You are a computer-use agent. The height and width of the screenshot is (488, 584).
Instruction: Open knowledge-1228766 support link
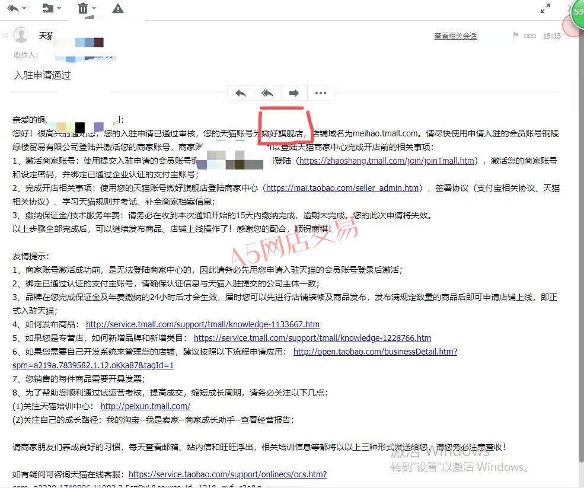(x=312, y=338)
